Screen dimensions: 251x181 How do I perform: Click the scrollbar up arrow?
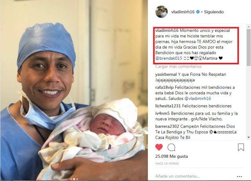coord(249,26)
